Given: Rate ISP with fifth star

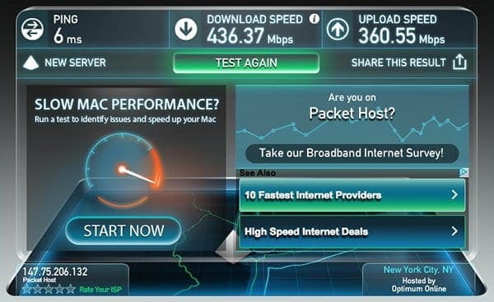Looking at the screenshot, I should tap(71, 289).
